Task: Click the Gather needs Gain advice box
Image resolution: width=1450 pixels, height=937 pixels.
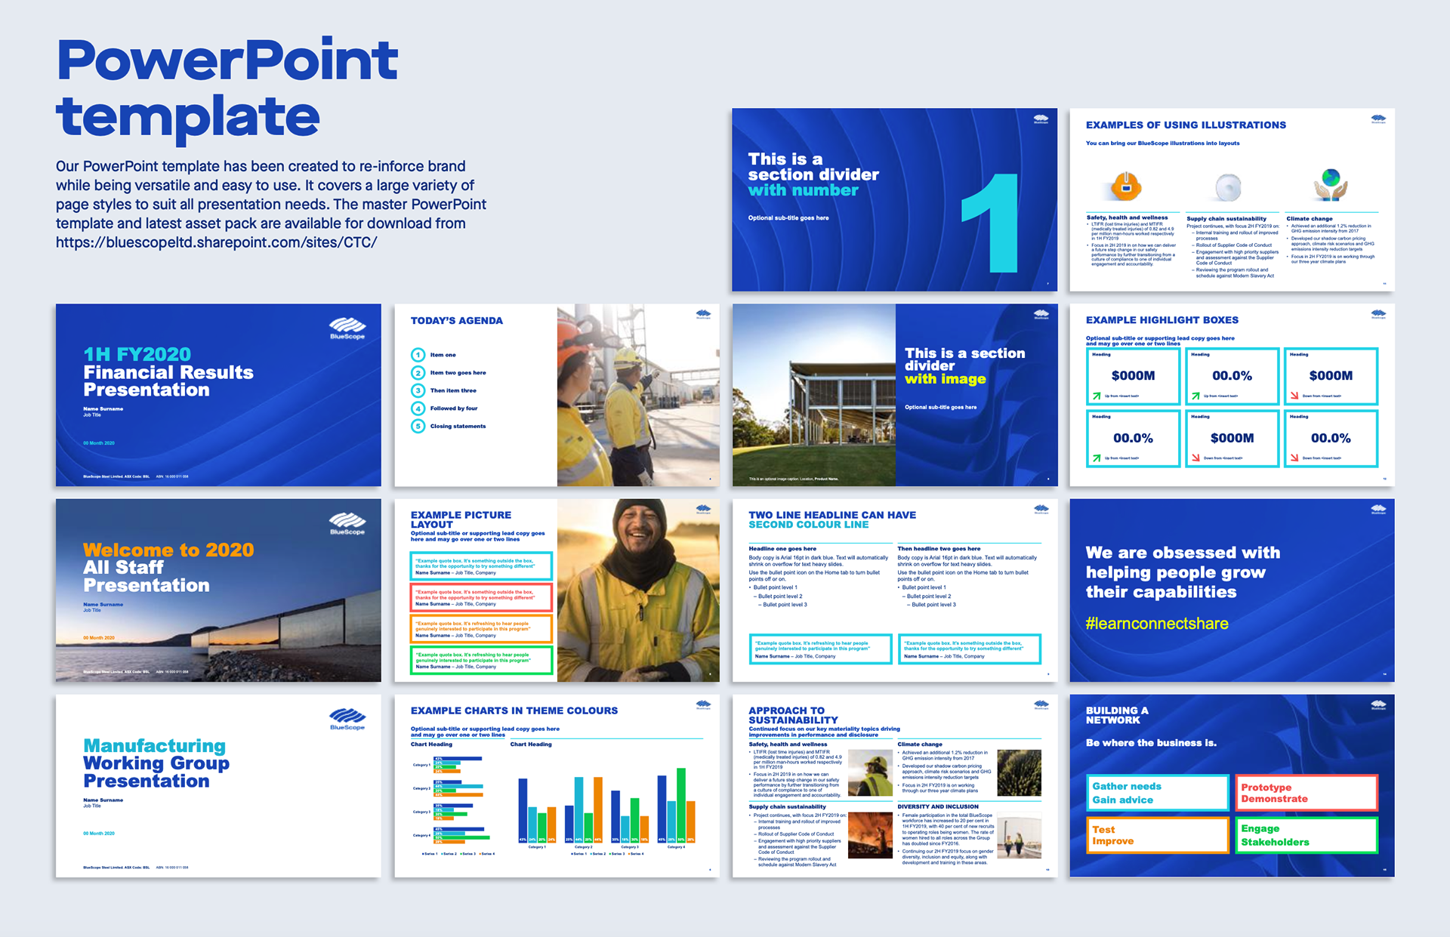Action: pos(1156,793)
